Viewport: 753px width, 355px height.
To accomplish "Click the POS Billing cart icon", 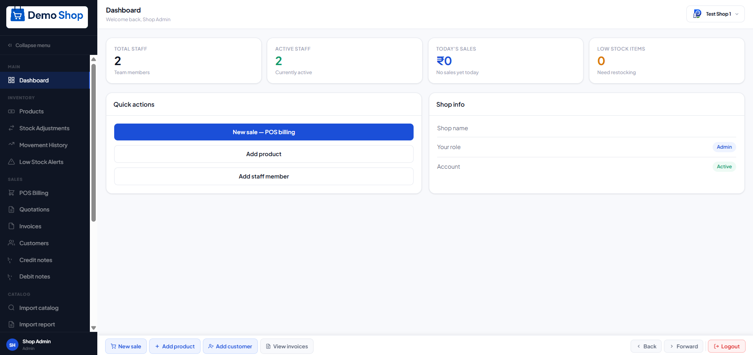I will 11,193.
